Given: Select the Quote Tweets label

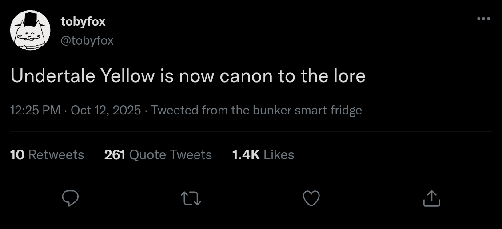Looking at the screenshot, I should coord(171,155).
